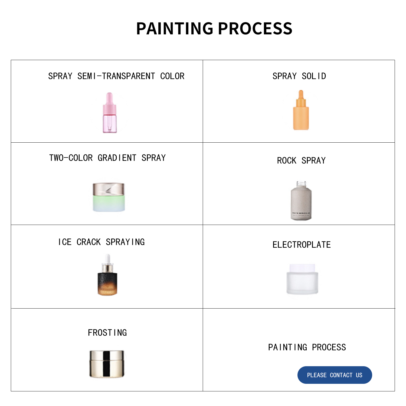This screenshot has height=406, width=406.
Task: Click the Rock Spray label
Action: click(301, 161)
